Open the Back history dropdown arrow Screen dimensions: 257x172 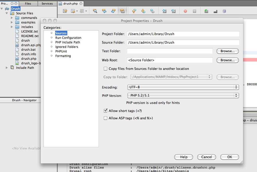click(x=77, y=11)
